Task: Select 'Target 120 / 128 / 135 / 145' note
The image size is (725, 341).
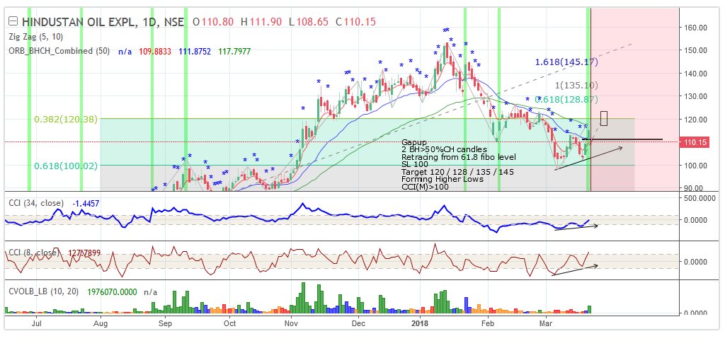Action: click(458, 172)
